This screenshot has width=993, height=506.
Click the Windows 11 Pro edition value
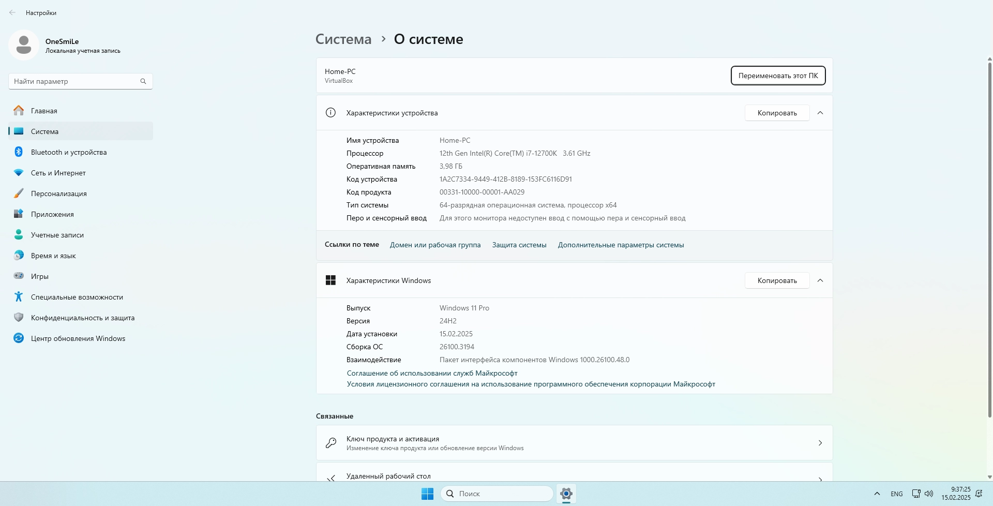tap(464, 308)
